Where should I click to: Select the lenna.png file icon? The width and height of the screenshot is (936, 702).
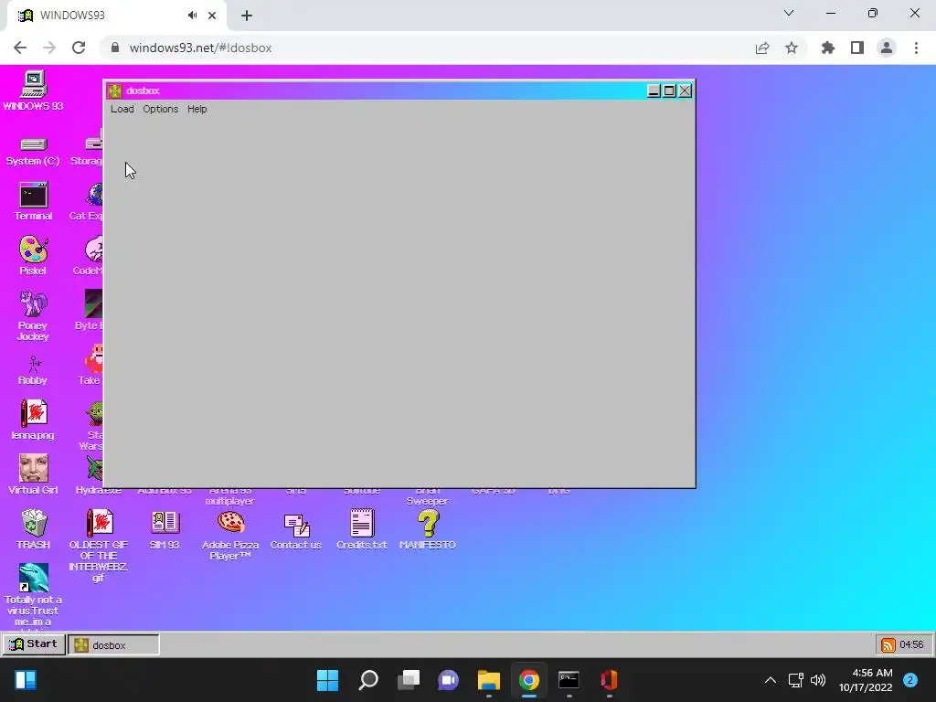33,420
